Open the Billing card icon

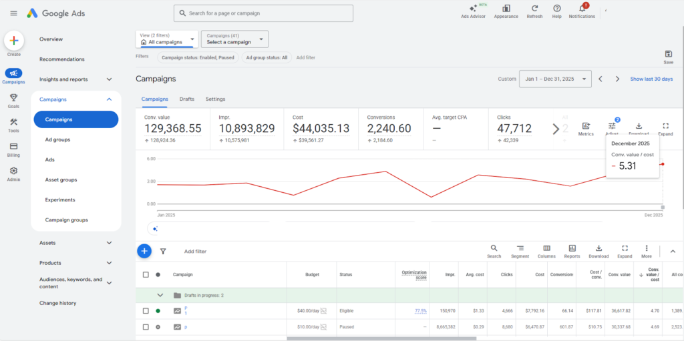[x=13, y=146]
